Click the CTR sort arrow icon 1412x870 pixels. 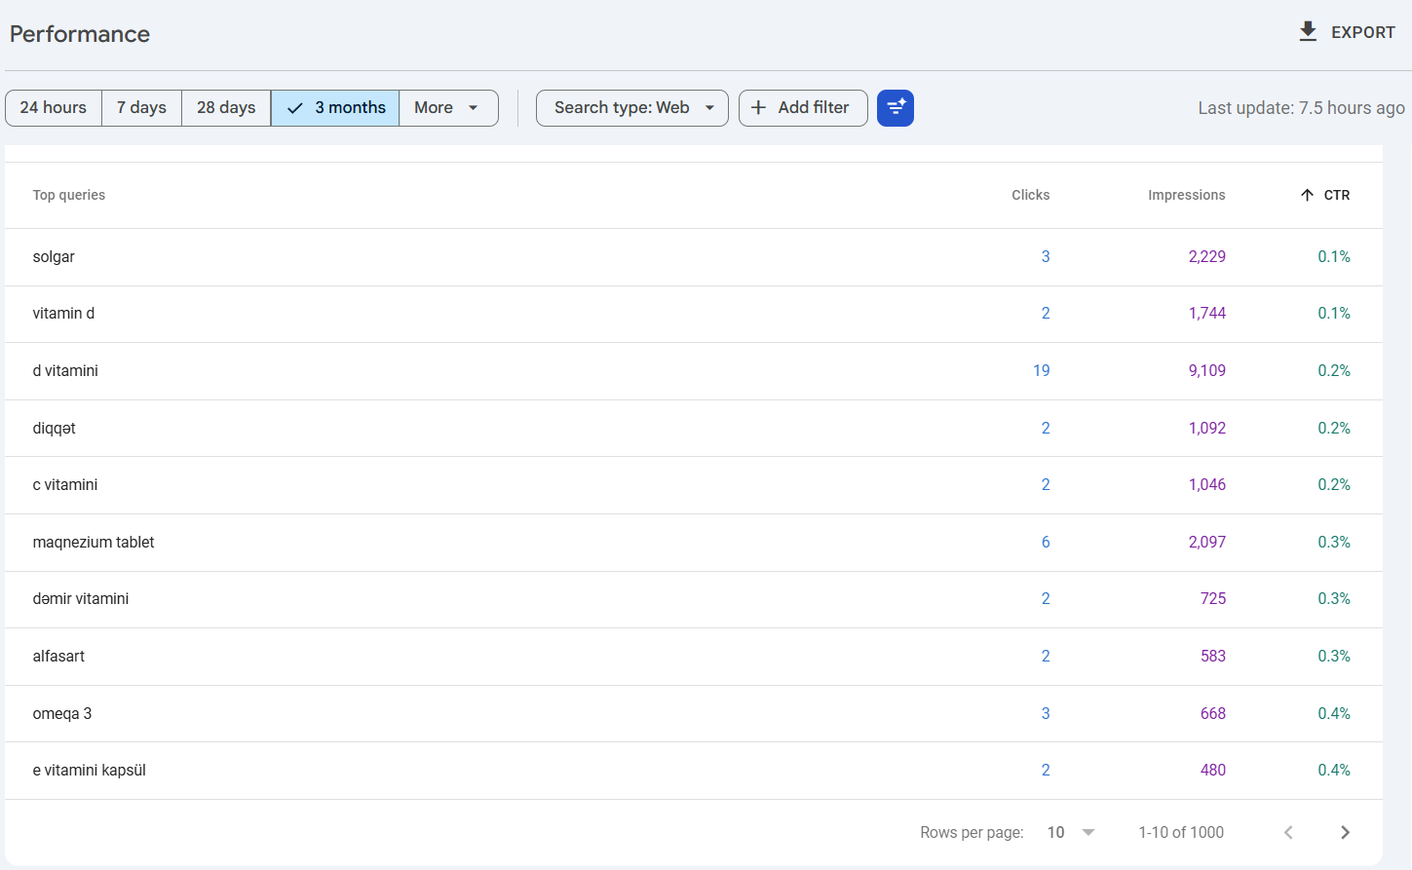pyautogui.click(x=1307, y=195)
